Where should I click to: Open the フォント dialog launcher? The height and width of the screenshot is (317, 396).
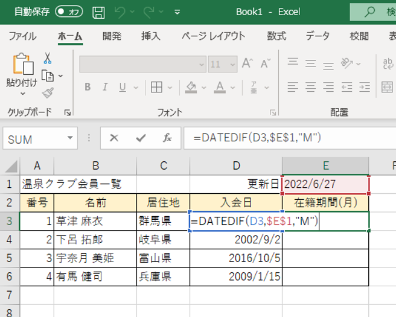[273, 112]
